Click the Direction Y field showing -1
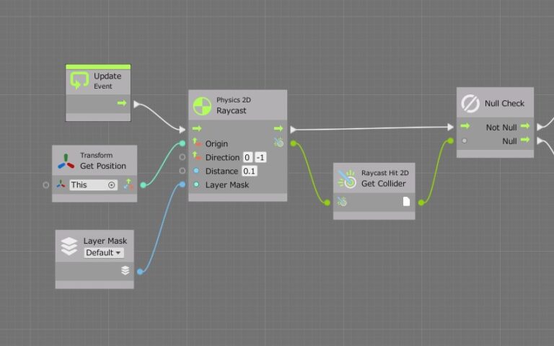The height and width of the screenshot is (346, 554). (261, 157)
